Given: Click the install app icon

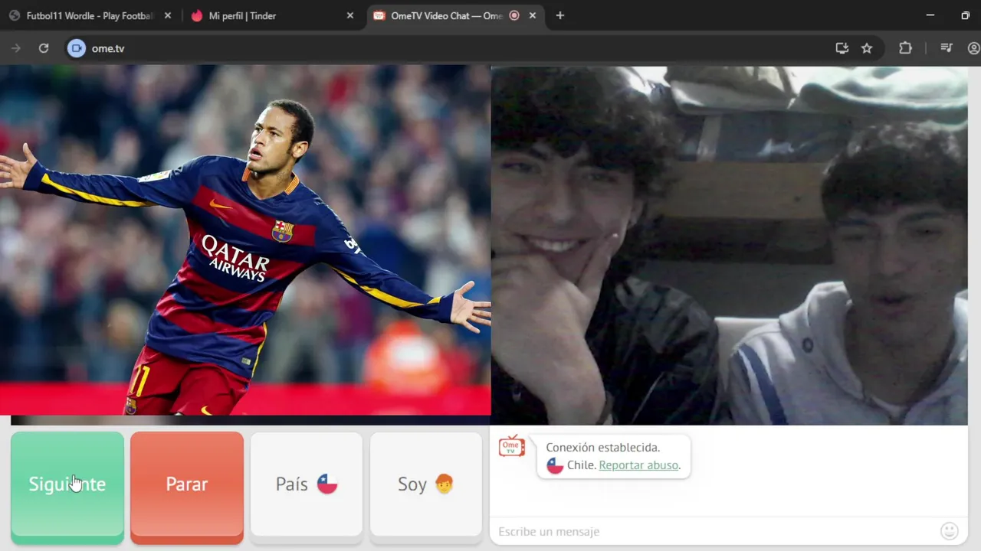Looking at the screenshot, I should 842,48.
